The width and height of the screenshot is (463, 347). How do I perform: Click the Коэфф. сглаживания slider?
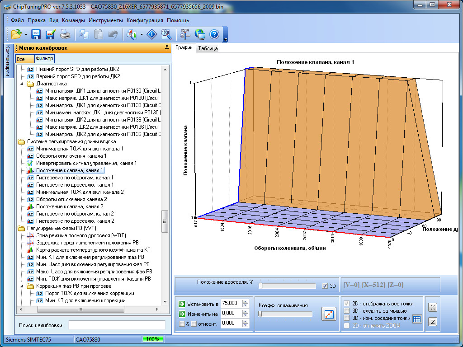point(285,314)
